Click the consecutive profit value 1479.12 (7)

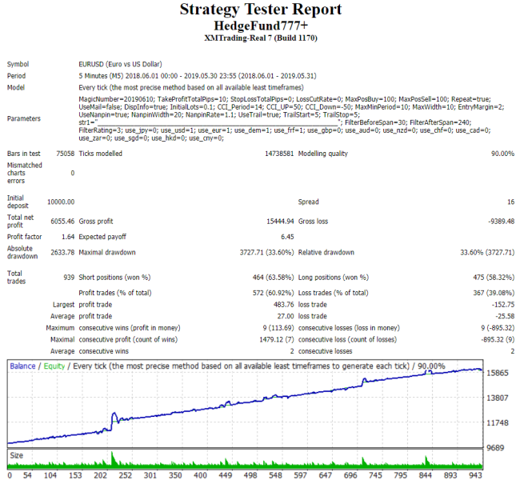click(277, 339)
